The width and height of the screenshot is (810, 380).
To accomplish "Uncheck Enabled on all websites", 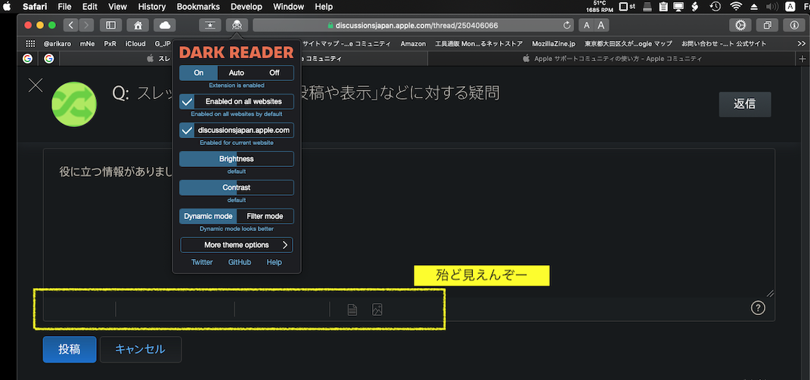I will tap(188, 101).
